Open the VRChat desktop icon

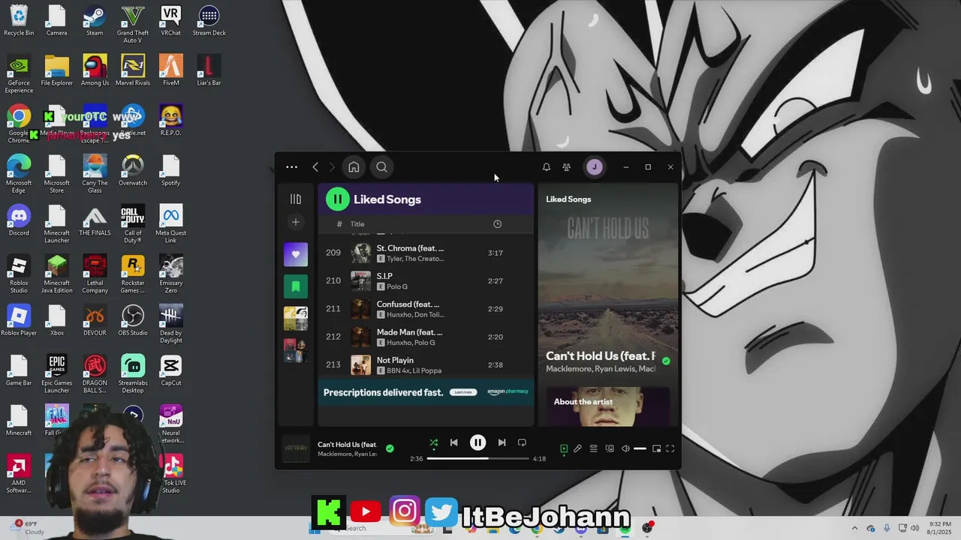(170, 22)
